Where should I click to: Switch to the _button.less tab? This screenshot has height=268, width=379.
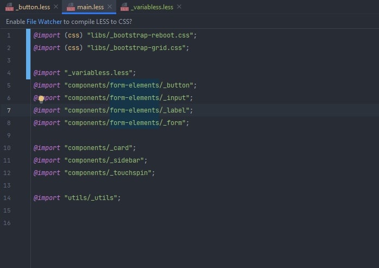[33, 7]
